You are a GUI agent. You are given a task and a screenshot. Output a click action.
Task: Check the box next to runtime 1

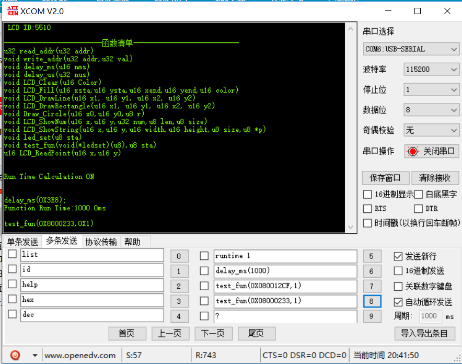tap(204, 256)
